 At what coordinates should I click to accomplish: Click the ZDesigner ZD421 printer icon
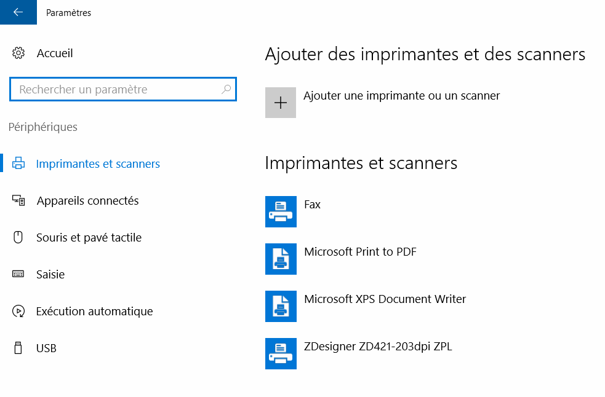281,353
